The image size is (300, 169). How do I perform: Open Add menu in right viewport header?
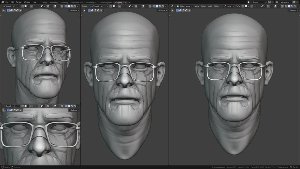click(210, 6)
